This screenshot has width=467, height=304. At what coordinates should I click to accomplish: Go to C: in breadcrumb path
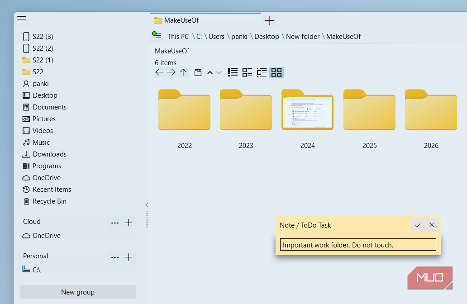pos(199,37)
